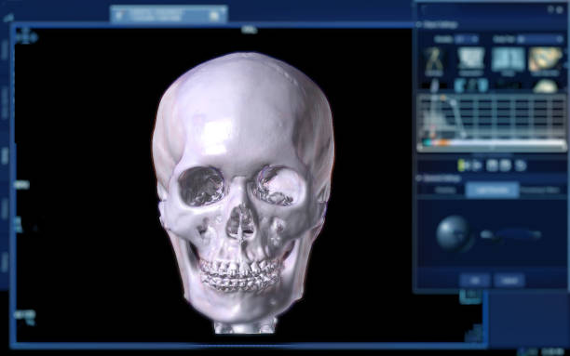Open the first vertical tab on the left sidebar

[x=5, y=49]
